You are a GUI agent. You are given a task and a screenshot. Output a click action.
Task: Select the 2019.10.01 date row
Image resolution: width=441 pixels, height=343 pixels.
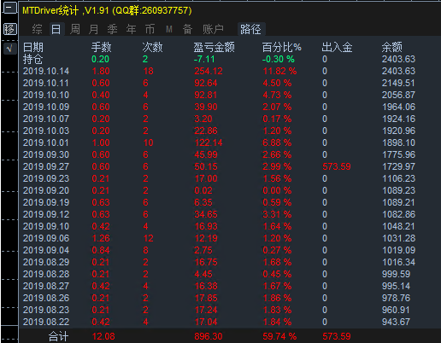46,142
